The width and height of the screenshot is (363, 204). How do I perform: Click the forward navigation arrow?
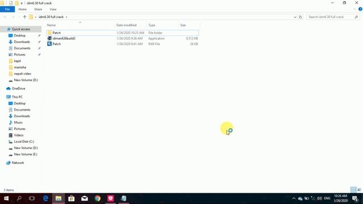tap(13, 17)
